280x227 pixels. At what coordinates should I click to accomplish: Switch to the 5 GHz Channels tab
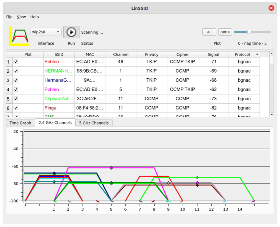pos(94,123)
